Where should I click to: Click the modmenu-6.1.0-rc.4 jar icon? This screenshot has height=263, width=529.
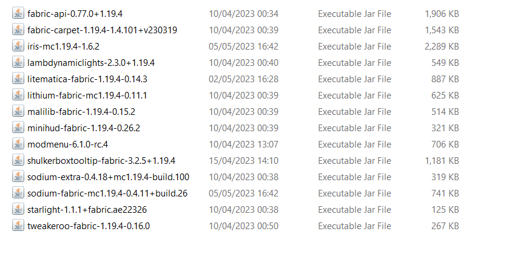pos(18,144)
